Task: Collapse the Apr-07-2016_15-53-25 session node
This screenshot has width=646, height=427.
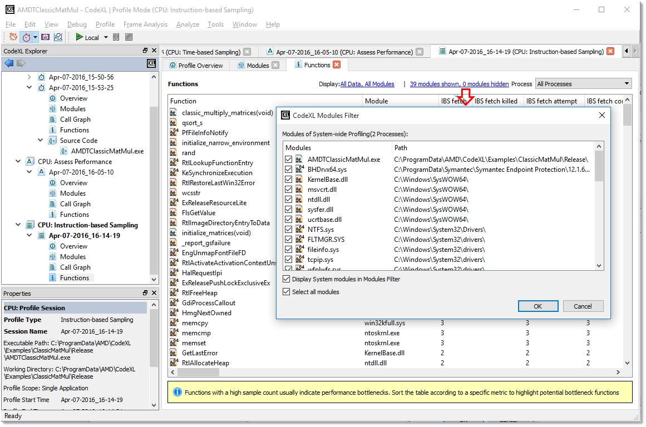Action: (x=29, y=87)
